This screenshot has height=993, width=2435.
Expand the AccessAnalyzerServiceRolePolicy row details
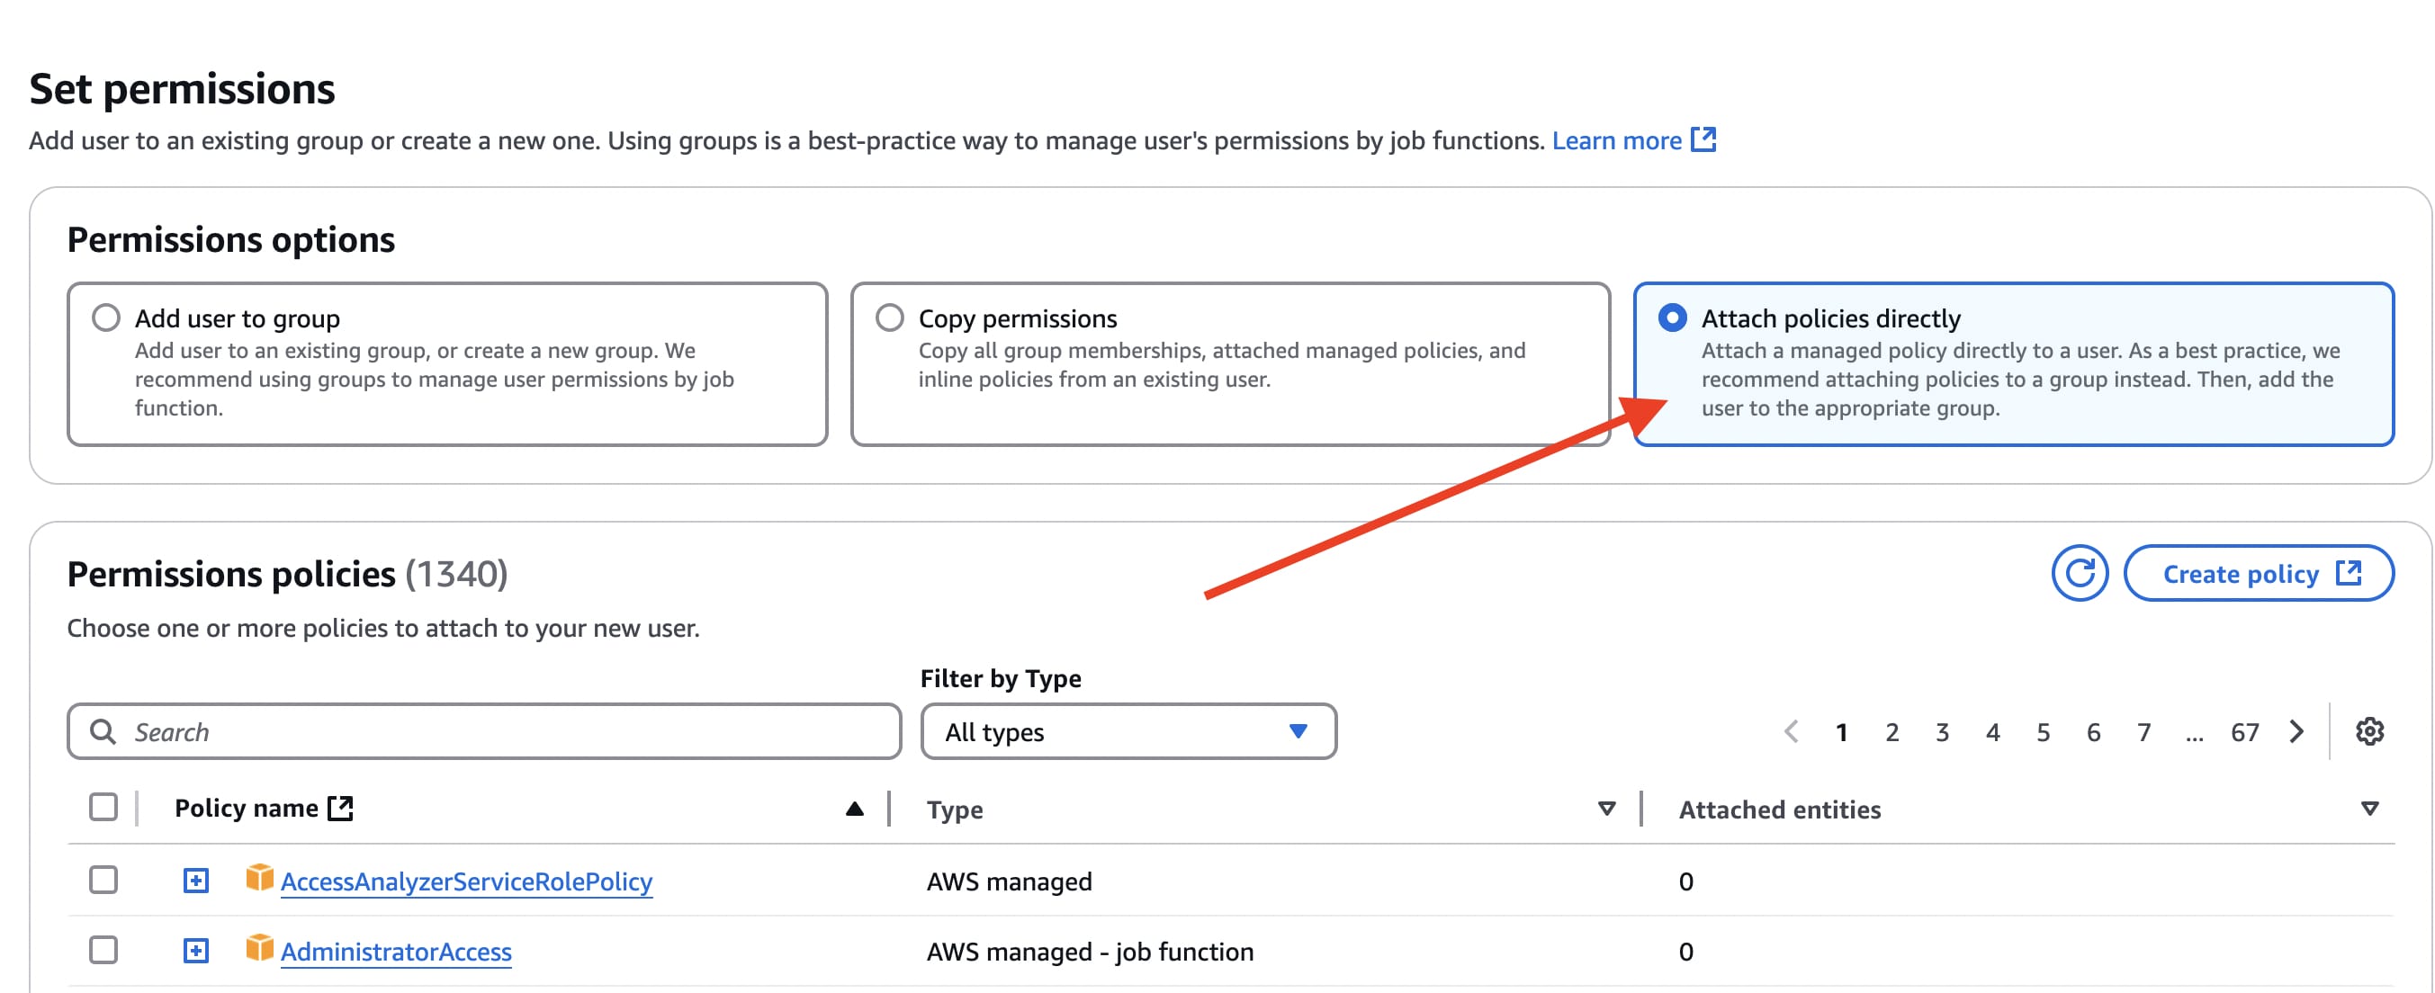coord(195,881)
